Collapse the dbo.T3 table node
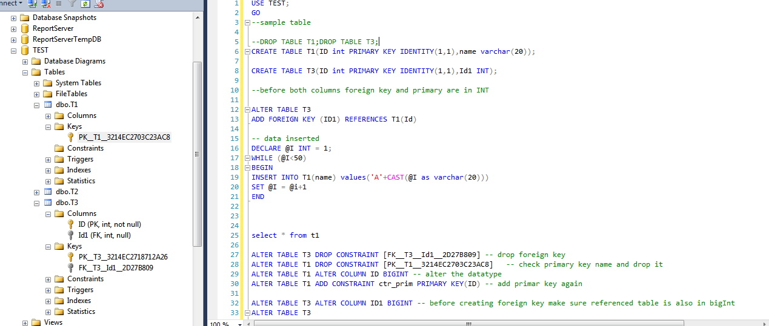Viewport: 769px width, 326px height. (x=36, y=203)
